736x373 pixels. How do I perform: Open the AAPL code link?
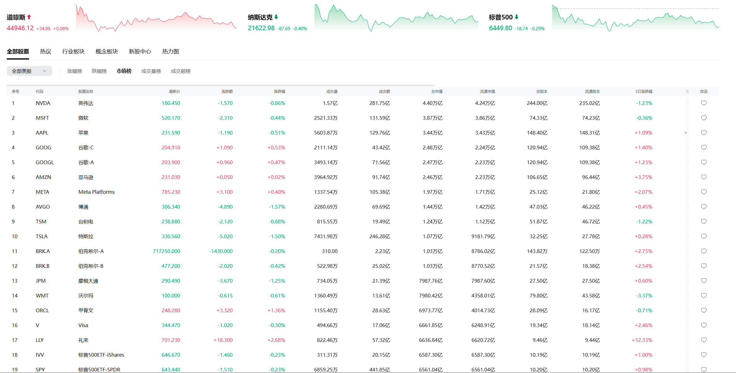(42, 133)
